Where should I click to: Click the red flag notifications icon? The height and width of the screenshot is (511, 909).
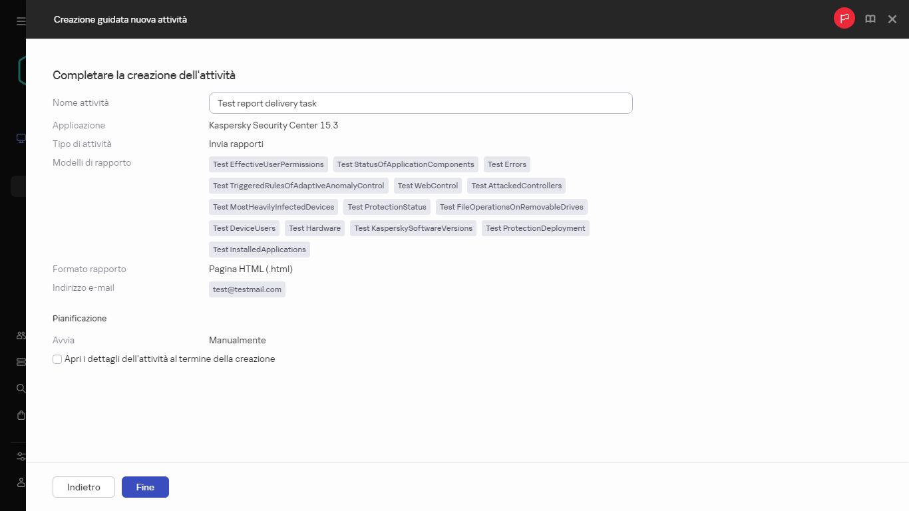(x=844, y=19)
